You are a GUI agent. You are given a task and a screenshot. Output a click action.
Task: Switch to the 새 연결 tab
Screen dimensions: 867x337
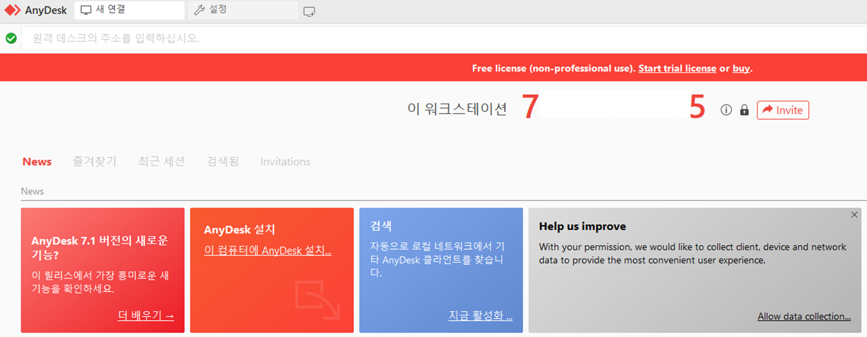click(x=129, y=10)
